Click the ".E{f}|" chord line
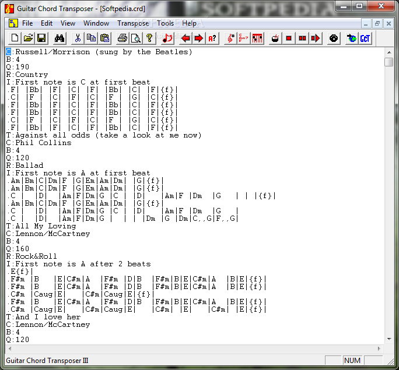This screenshot has width=399, height=370. pos(20,272)
